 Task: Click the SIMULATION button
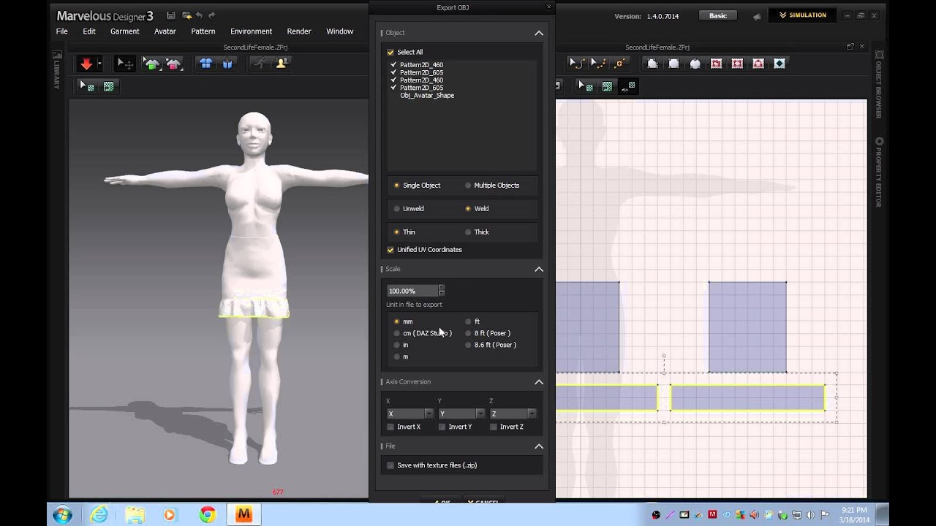coord(802,15)
